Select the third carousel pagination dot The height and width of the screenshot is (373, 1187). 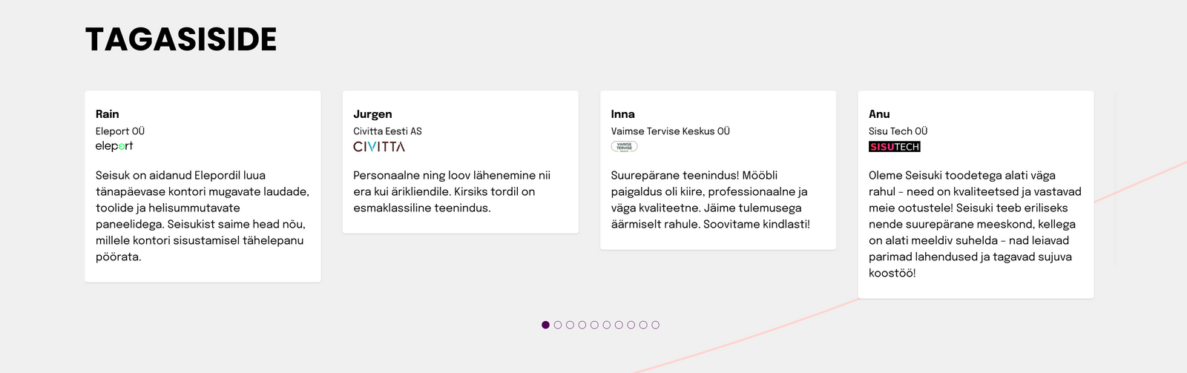570,325
